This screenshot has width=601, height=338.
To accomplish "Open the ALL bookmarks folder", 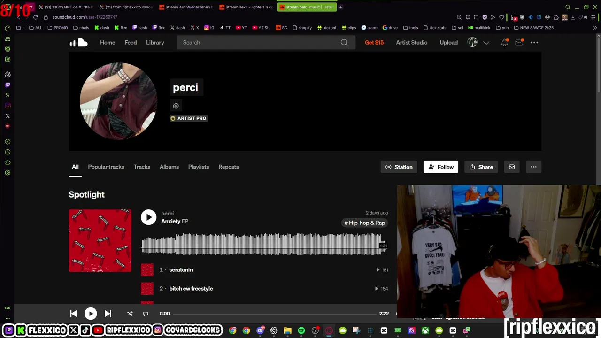I will point(35,28).
